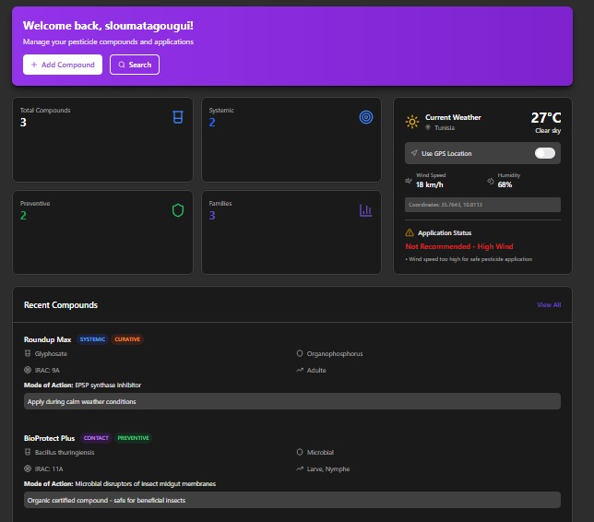Click 'Apply during calm weather conditions' note
This screenshot has height=522, width=594.
292,401
